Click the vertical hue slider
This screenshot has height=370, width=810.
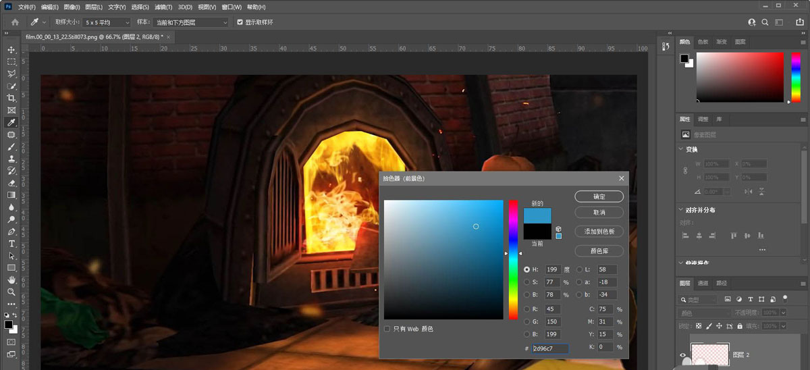513,259
